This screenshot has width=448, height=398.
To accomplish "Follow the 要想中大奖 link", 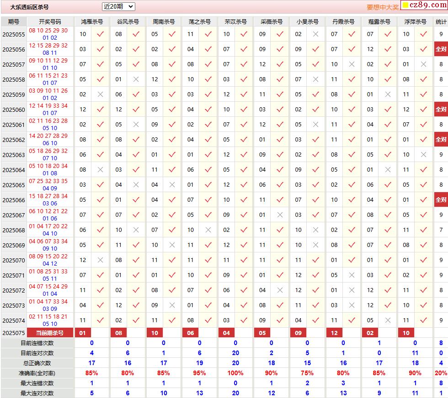I will [383, 7].
